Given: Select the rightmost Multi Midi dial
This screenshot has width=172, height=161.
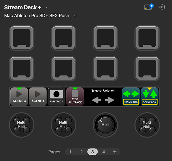Looking at the screenshot, I should tap(147, 125).
